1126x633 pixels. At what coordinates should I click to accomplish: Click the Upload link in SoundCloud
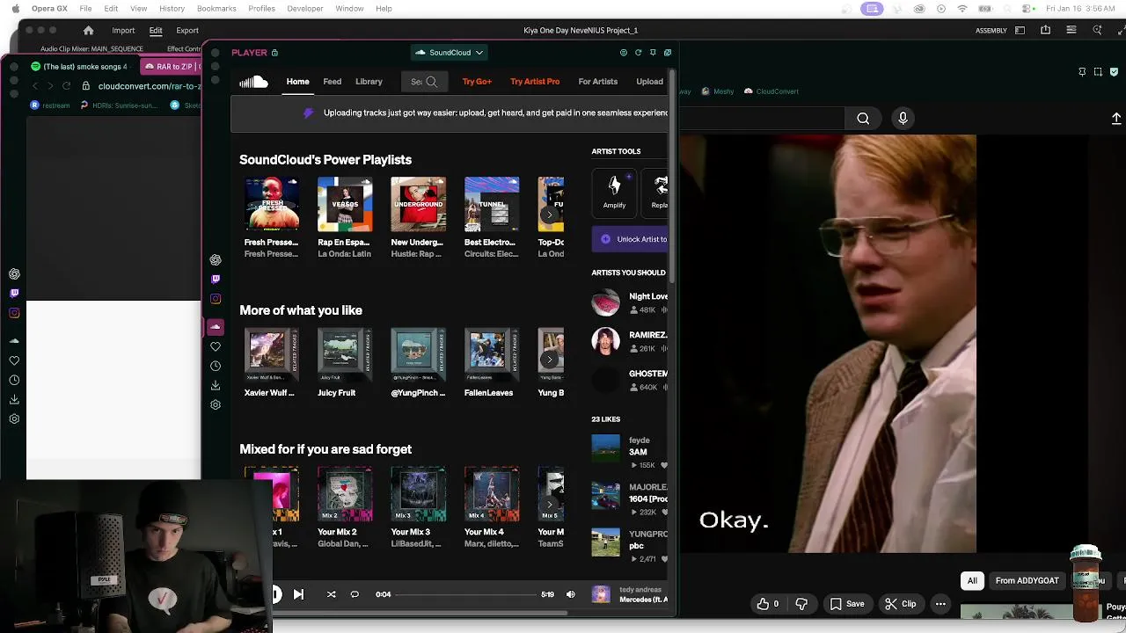point(649,82)
